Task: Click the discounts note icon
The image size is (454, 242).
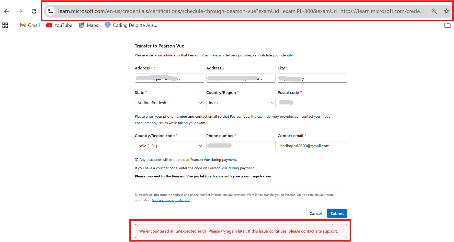Action: pos(137,160)
